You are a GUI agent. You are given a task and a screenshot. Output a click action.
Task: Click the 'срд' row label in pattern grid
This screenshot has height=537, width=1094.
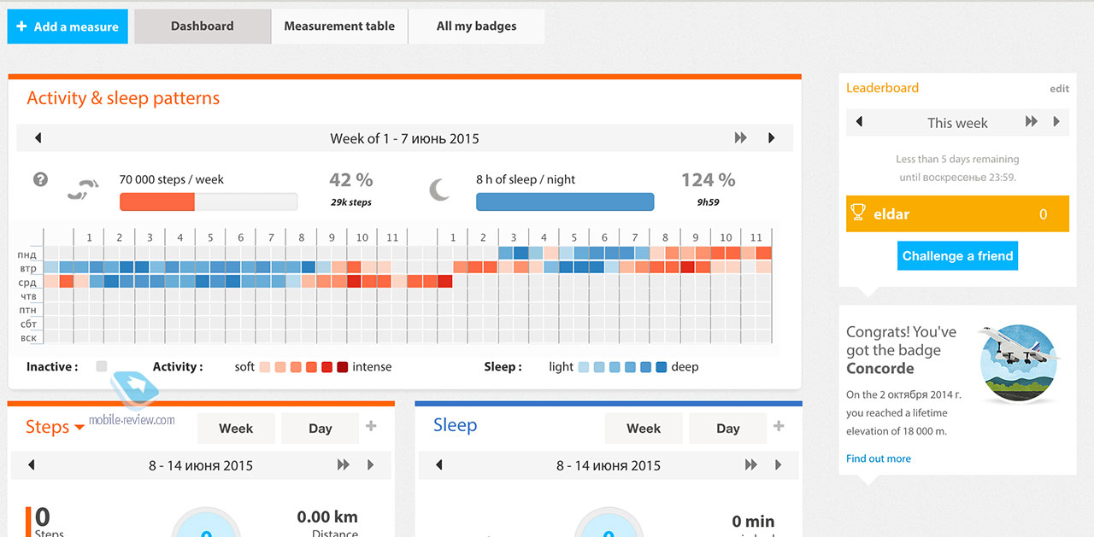(27, 282)
